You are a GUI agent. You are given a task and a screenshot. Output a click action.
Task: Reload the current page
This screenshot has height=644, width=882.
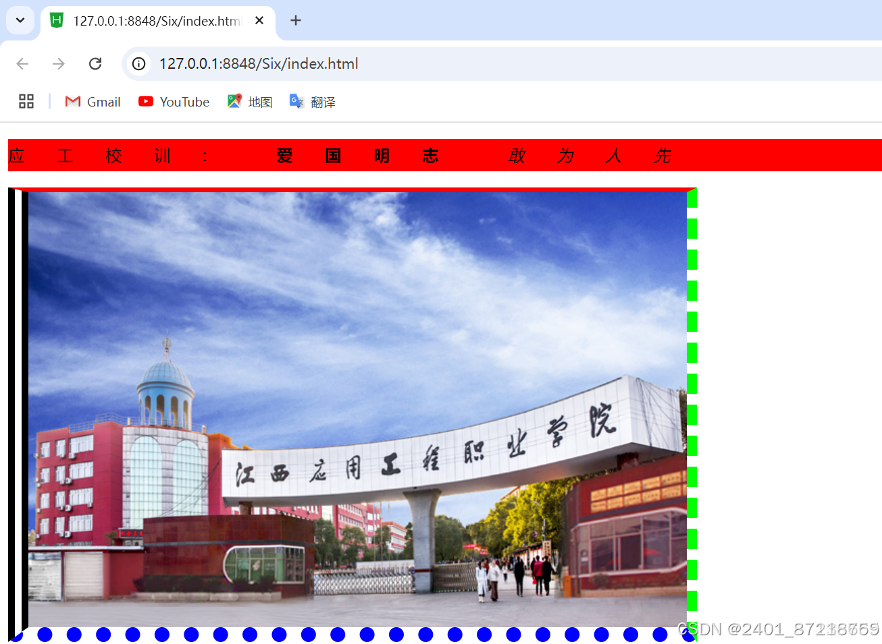point(95,63)
